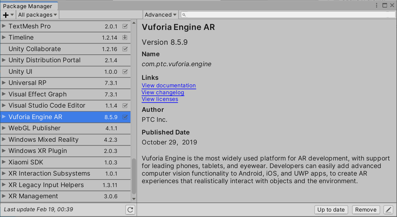The image size is (397, 217).
Task: Open View changelog link
Action: (x=163, y=92)
